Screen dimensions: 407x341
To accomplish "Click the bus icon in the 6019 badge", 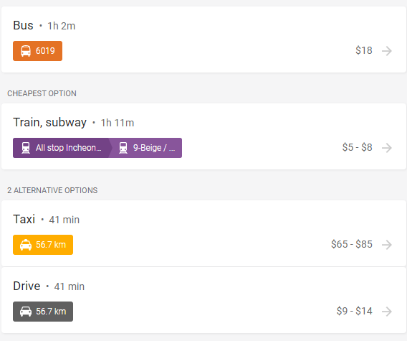I will point(26,51).
